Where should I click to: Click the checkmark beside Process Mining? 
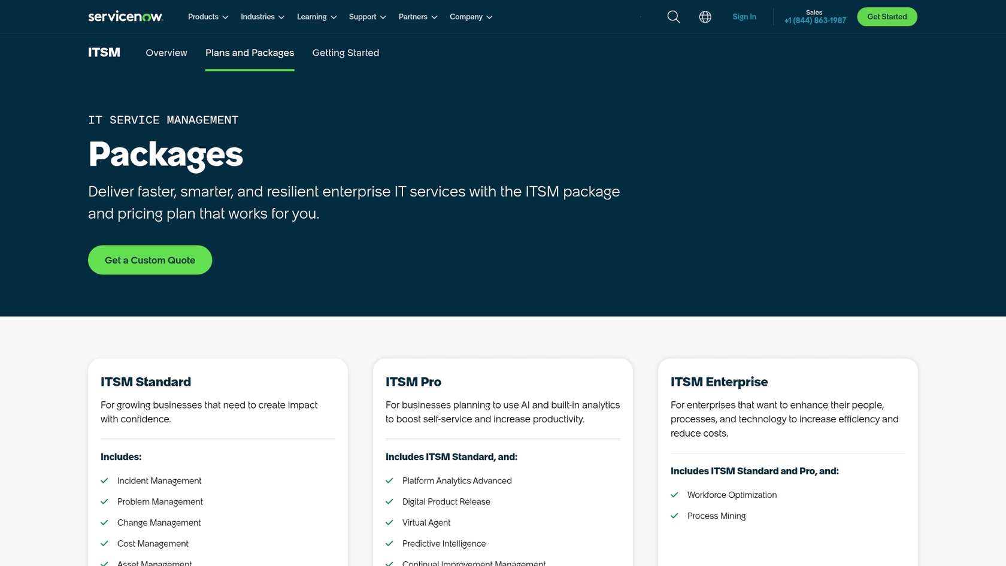coord(674,516)
